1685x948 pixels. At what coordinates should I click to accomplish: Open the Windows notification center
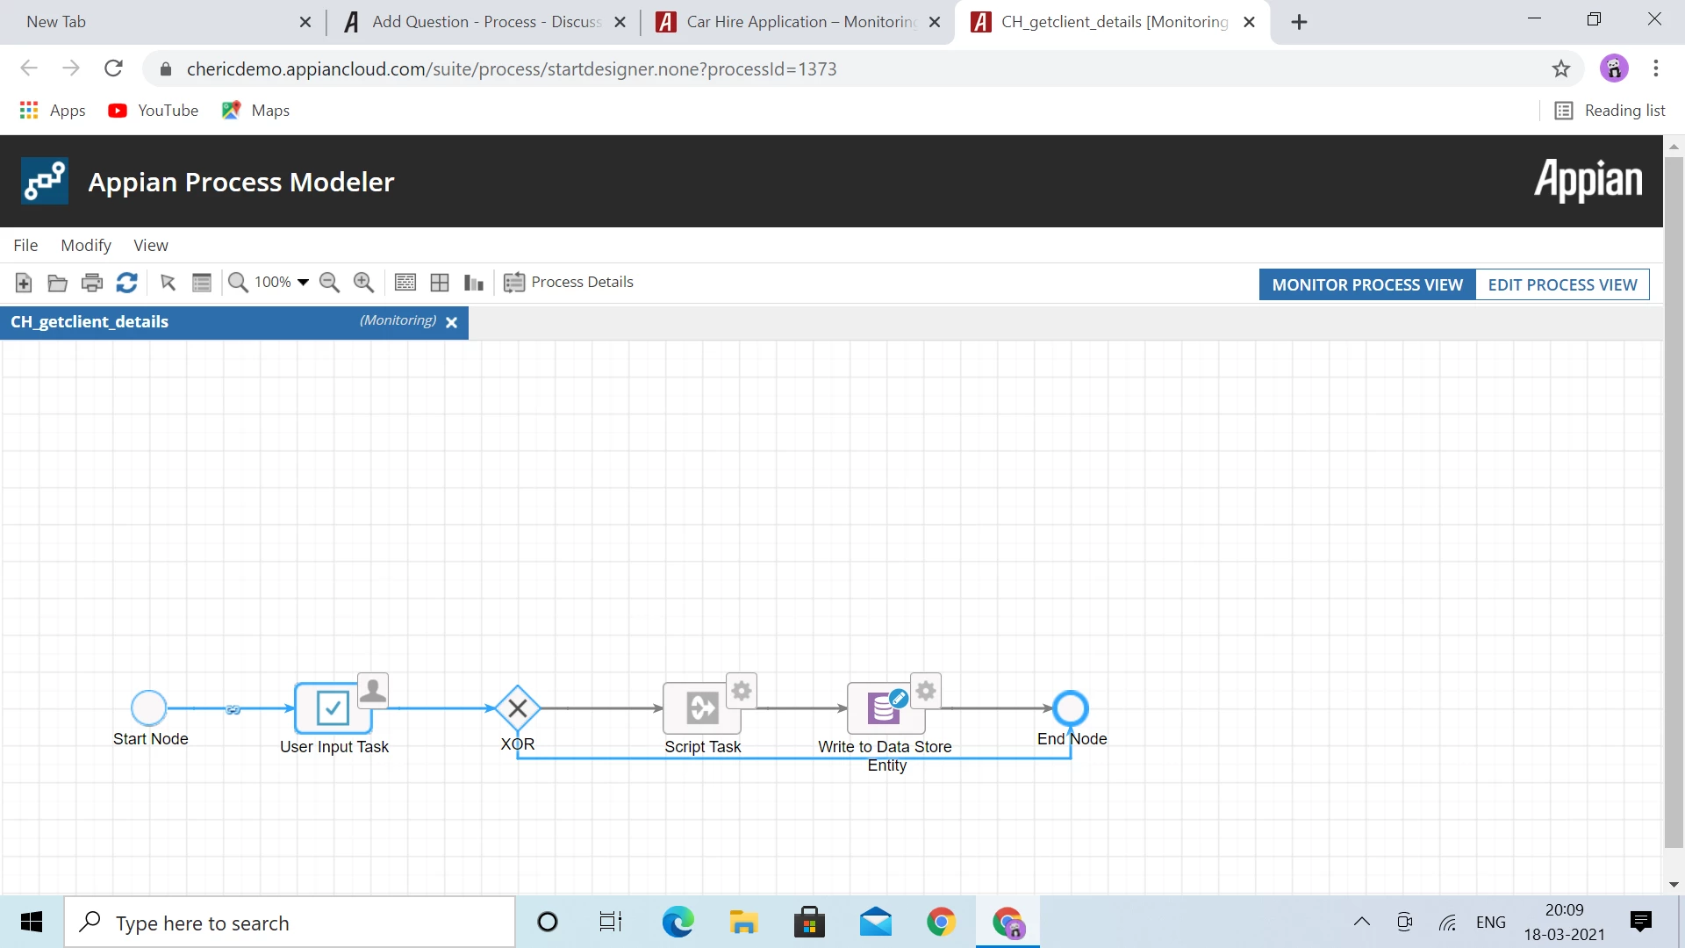click(1640, 922)
